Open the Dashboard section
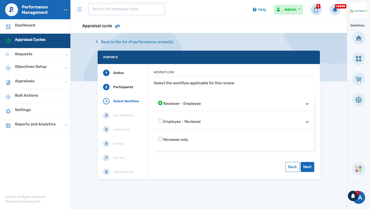 pyautogui.click(x=25, y=25)
